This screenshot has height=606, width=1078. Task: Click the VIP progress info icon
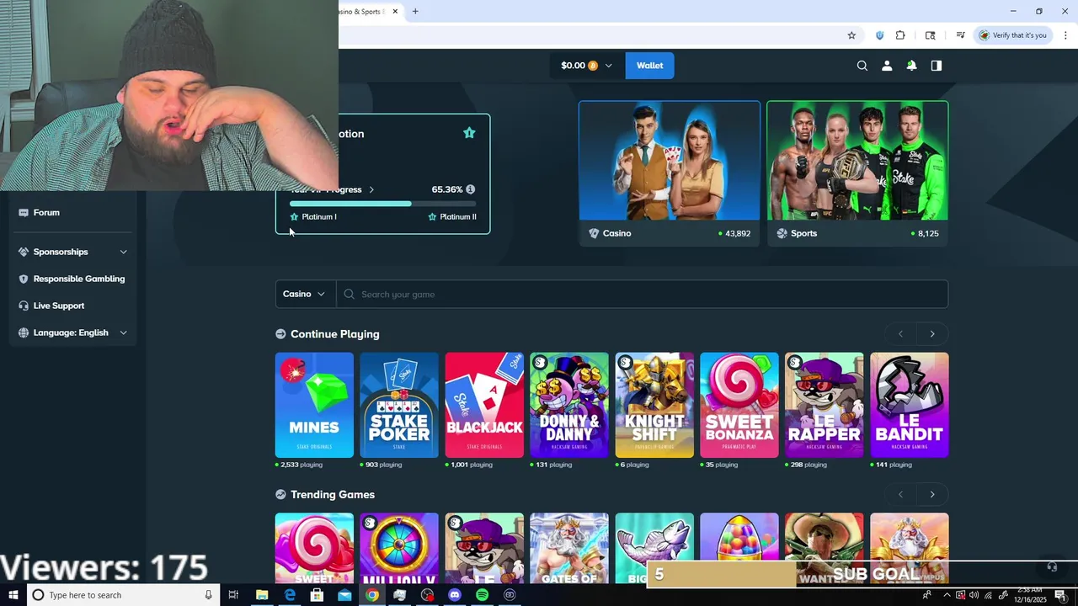tap(470, 189)
